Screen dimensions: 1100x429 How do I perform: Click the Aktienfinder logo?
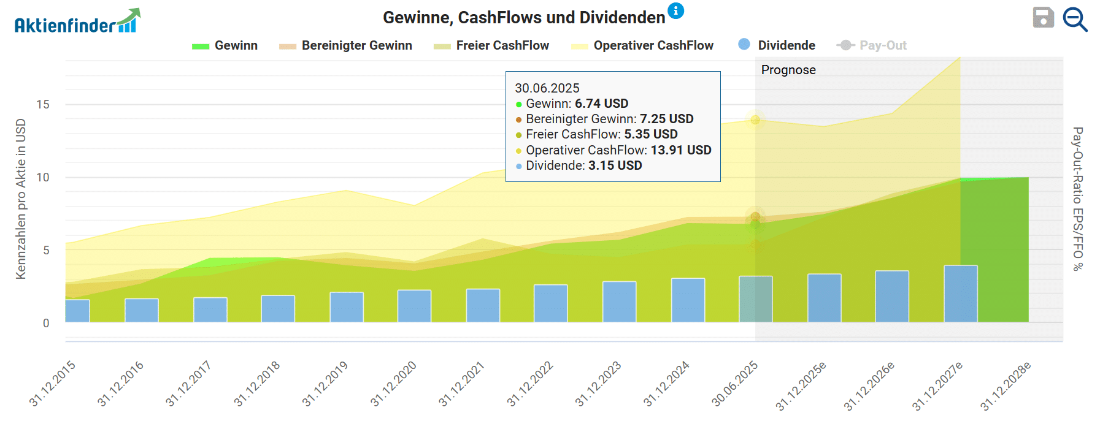coord(77,21)
